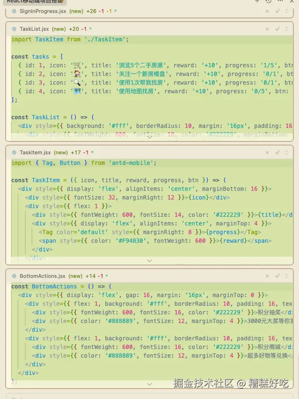Expand BottomActions.jsx code with bottom chevron
299x399 pixels.
[149, 384]
